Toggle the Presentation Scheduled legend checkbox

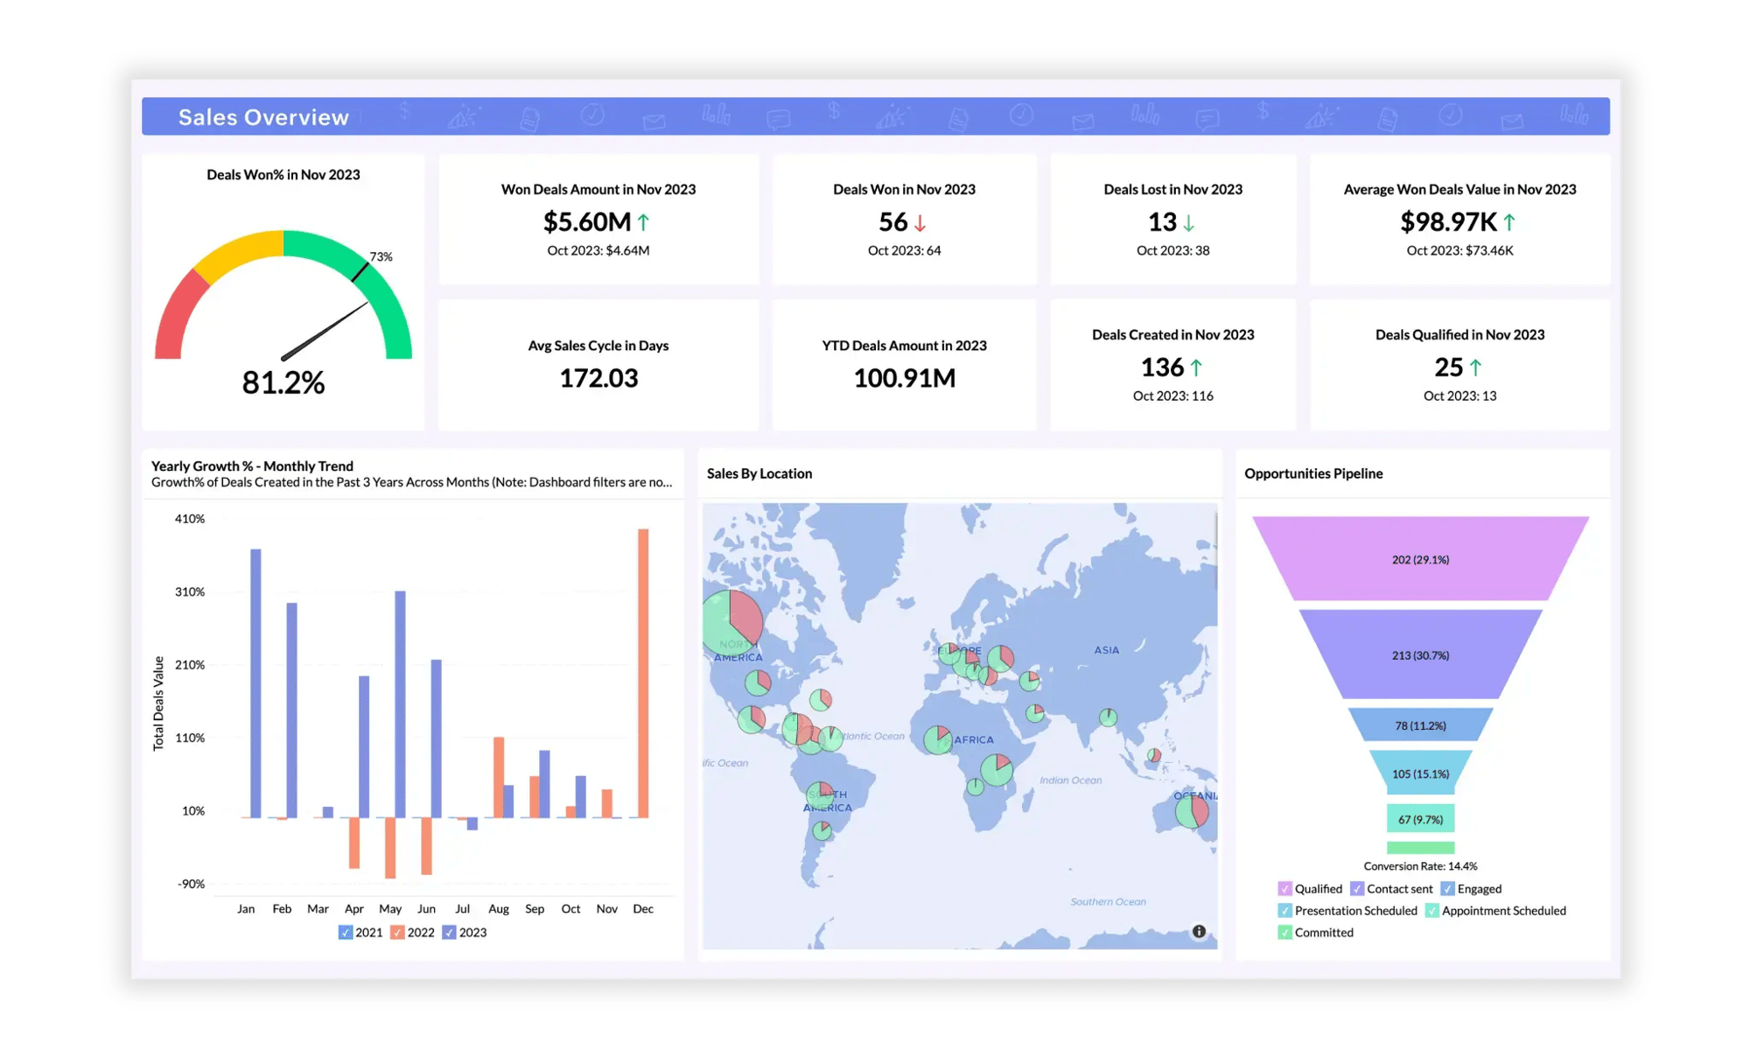click(x=1284, y=911)
